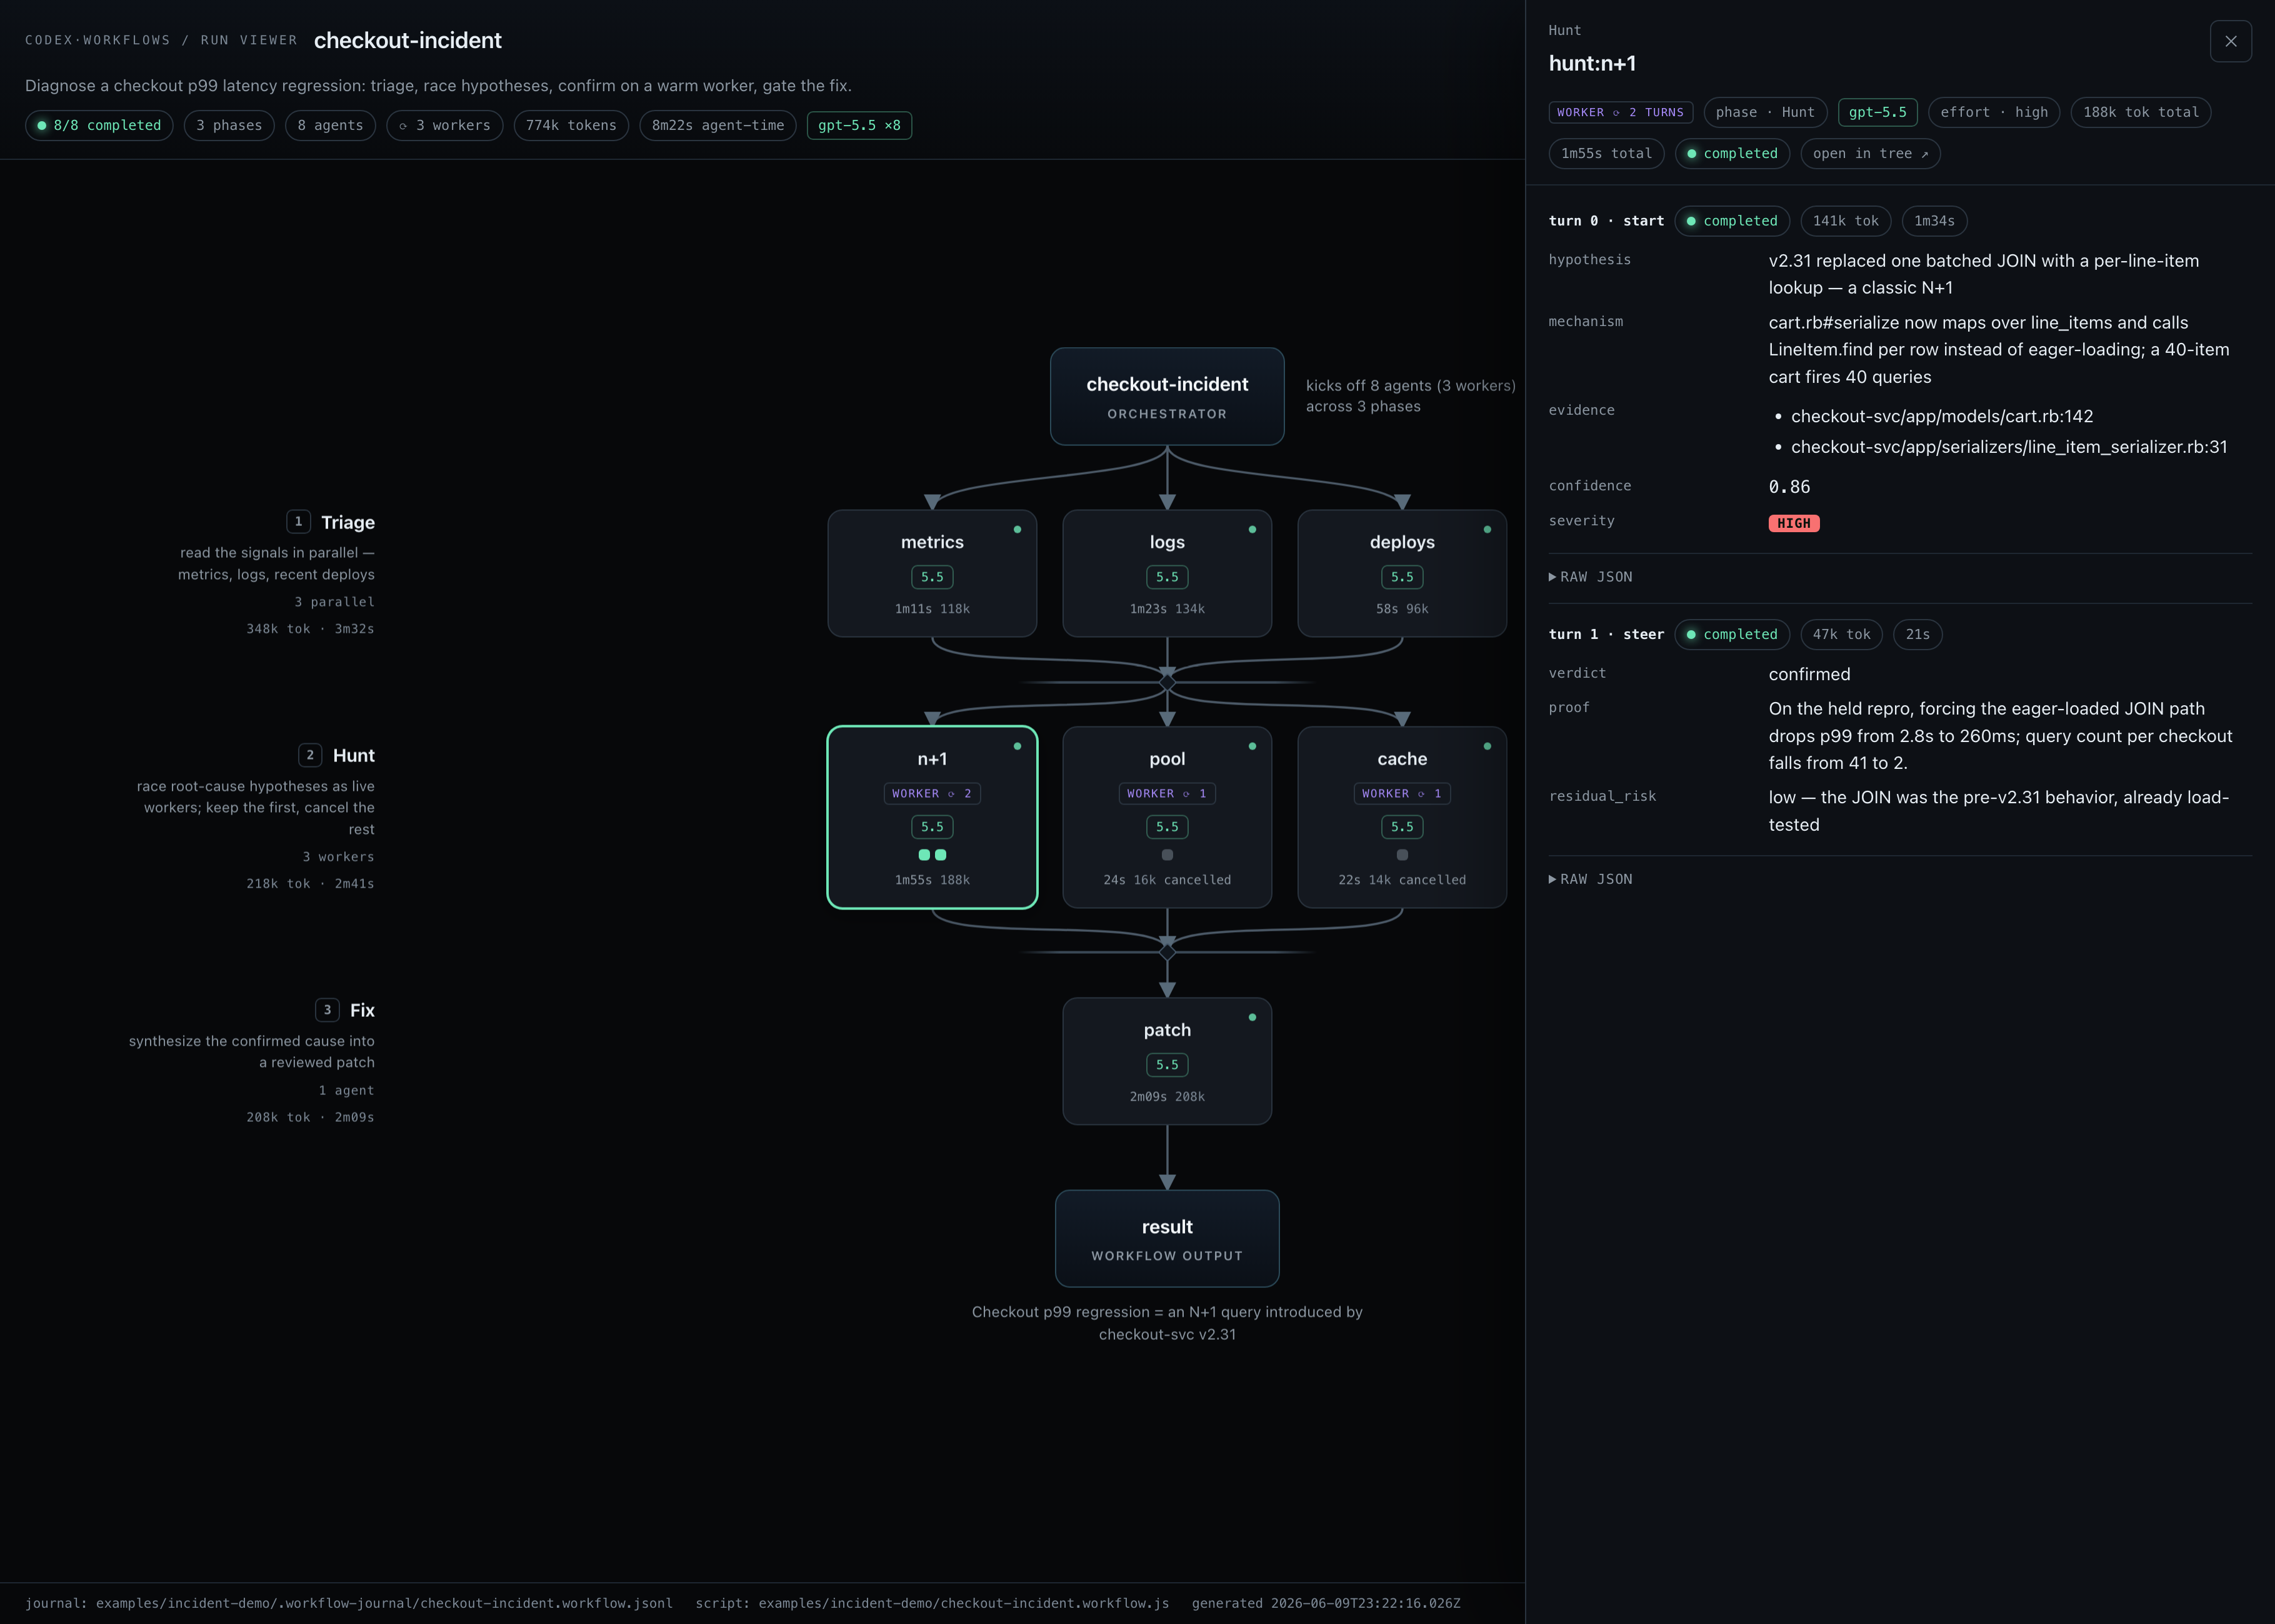Open the logs agent node

(1166, 573)
